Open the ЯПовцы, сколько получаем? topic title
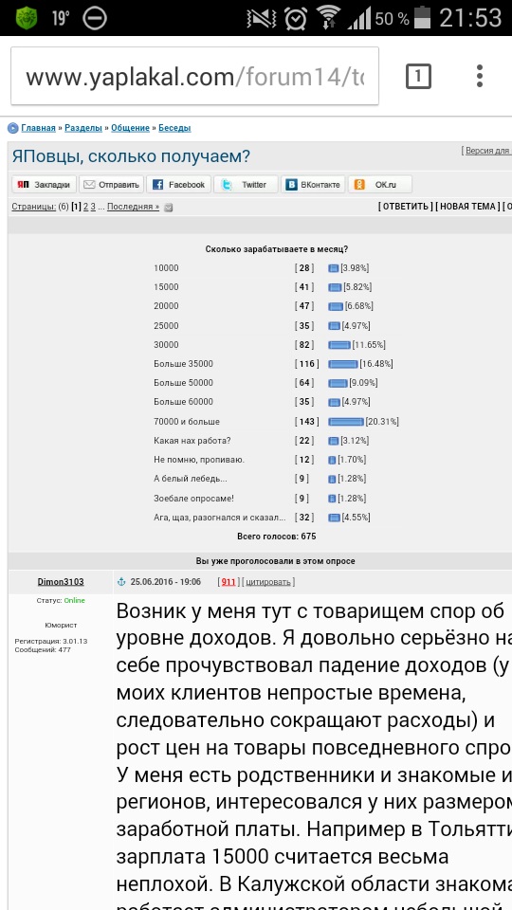This screenshot has height=910, width=512. coord(131,156)
